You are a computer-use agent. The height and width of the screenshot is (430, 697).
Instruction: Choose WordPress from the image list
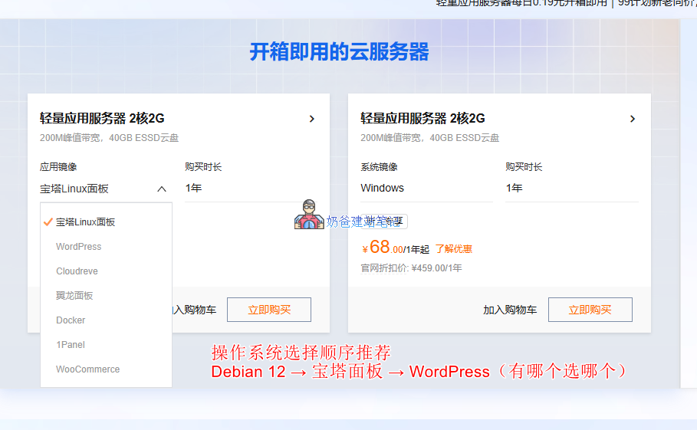pos(78,247)
